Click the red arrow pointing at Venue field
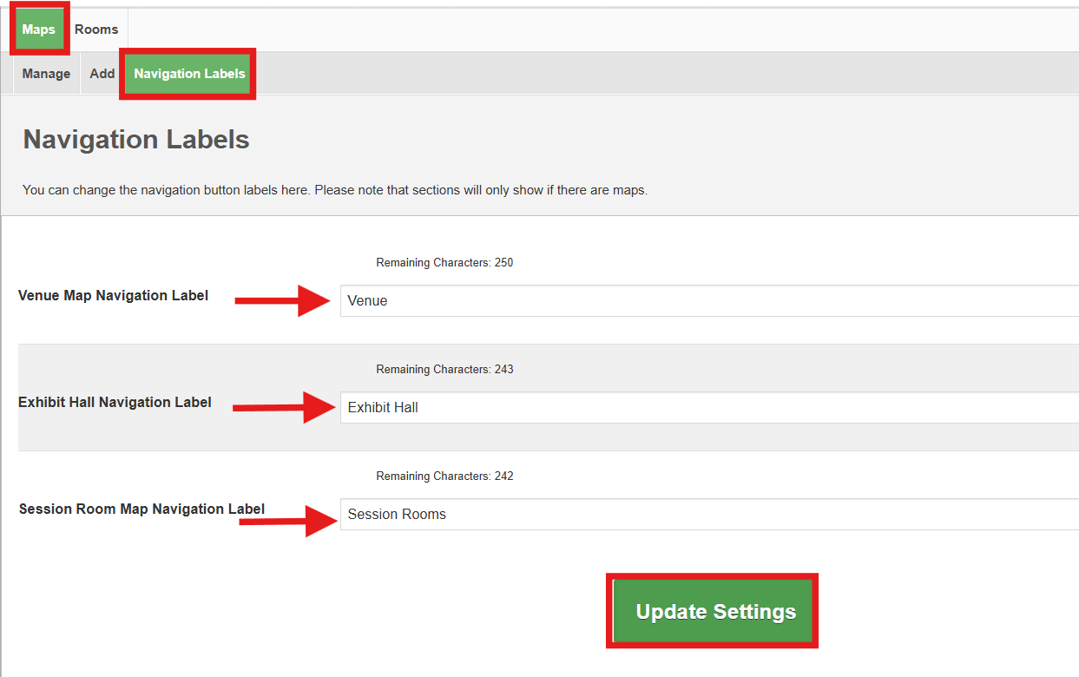The width and height of the screenshot is (1079, 677). [283, 301]
